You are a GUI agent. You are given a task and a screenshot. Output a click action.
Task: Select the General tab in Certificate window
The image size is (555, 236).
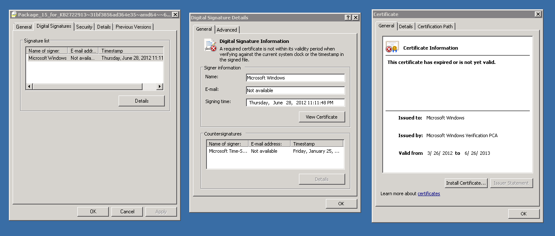pos(386,26)
